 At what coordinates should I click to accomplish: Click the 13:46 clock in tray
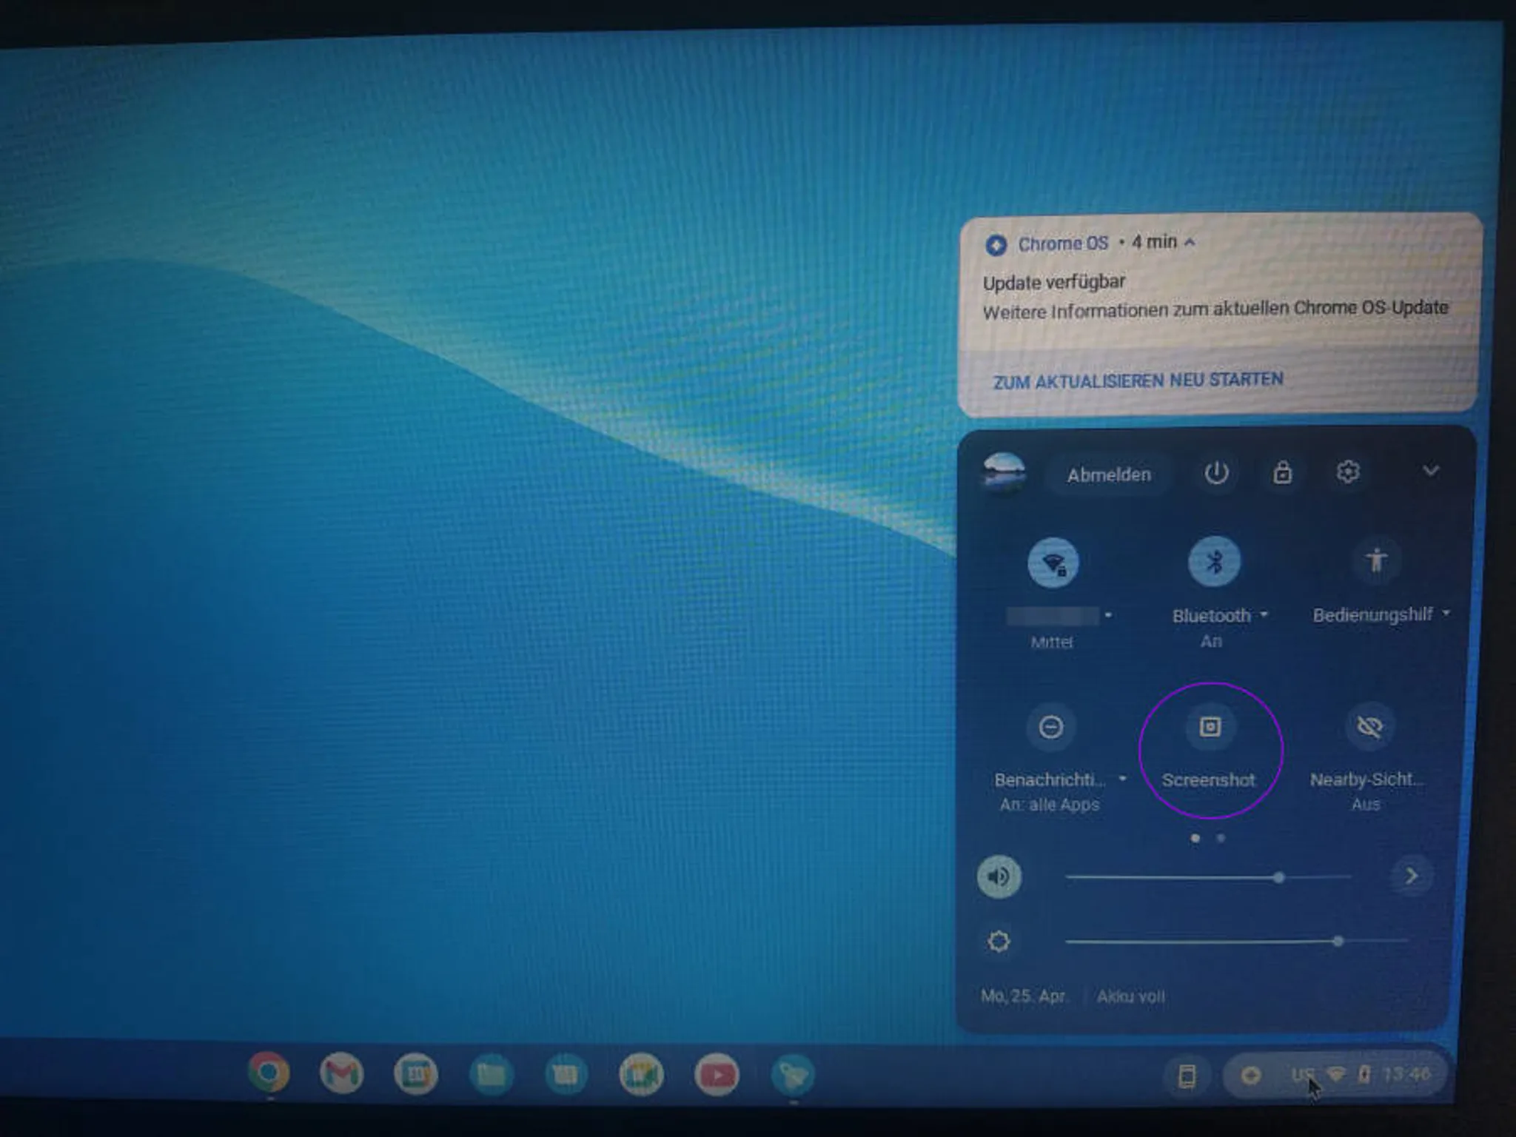1406,1073
